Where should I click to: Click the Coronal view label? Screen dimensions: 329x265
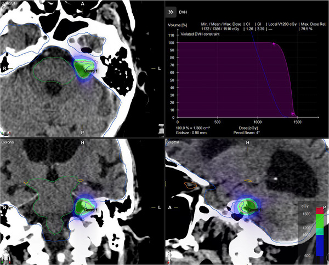pos(8,142)
